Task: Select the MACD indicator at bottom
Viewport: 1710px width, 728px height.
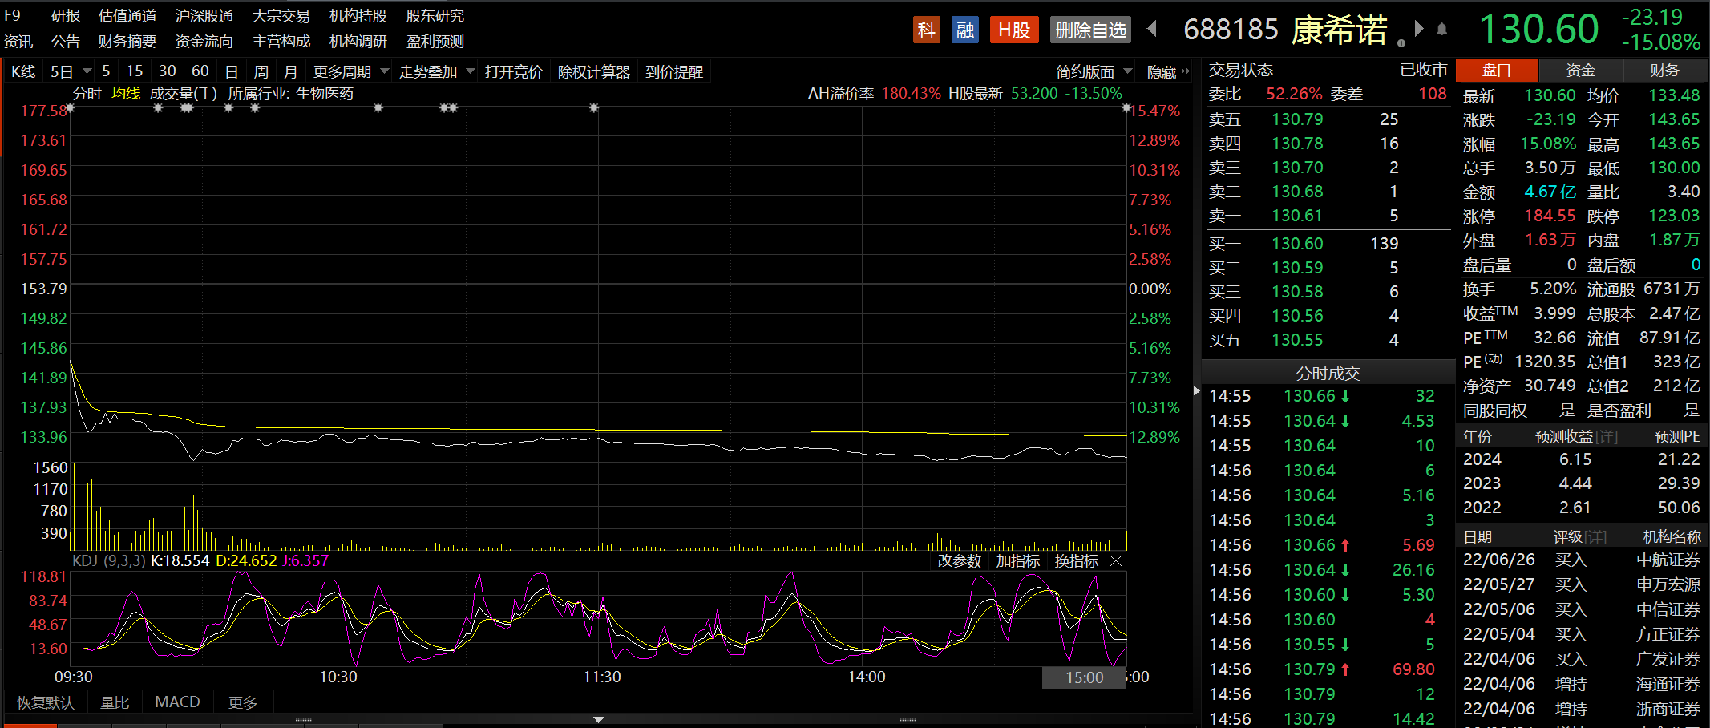Action: [x=177, y=702]
